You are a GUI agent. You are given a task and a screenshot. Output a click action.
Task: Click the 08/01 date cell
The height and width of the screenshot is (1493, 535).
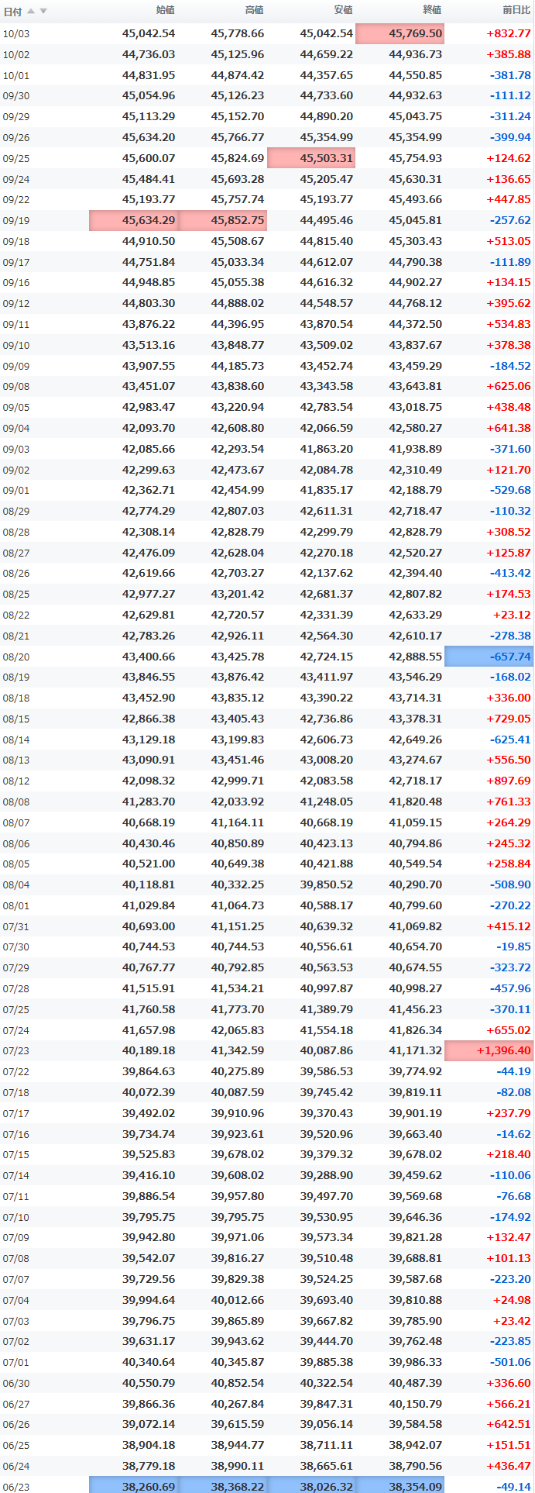16,905
